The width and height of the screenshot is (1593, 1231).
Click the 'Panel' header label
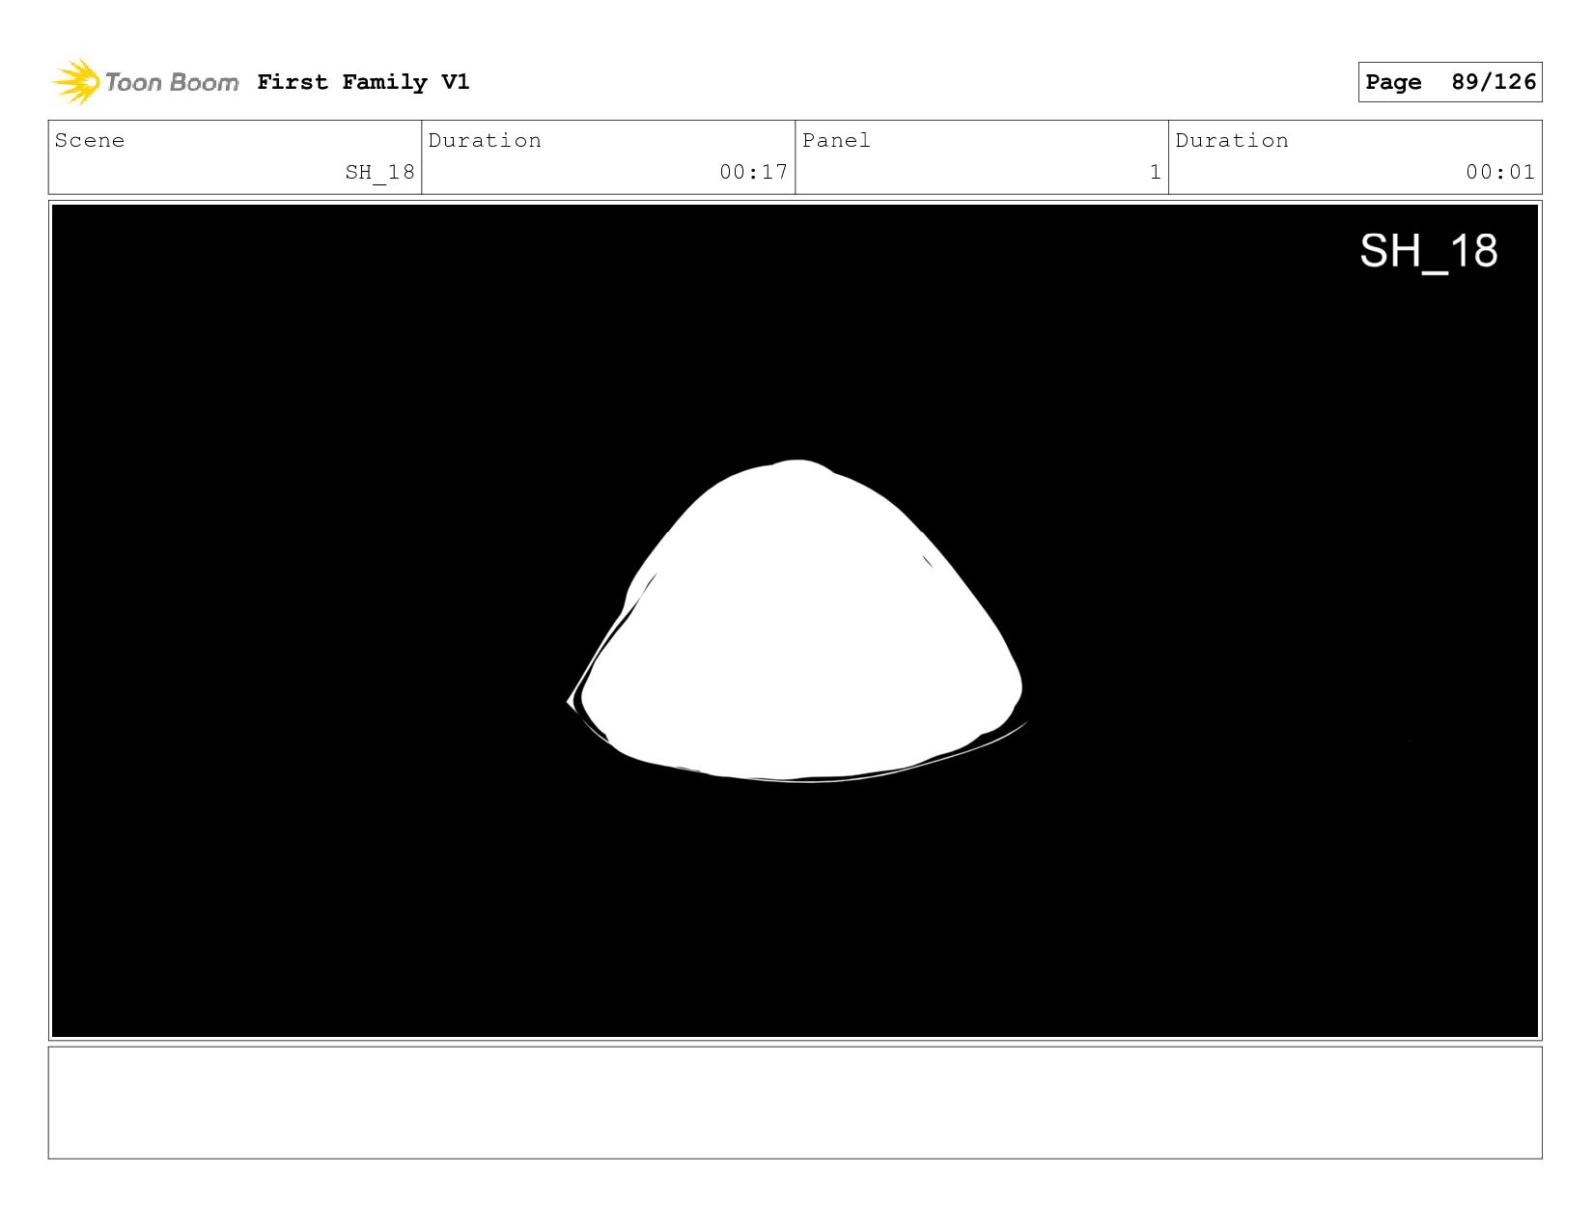836,141
